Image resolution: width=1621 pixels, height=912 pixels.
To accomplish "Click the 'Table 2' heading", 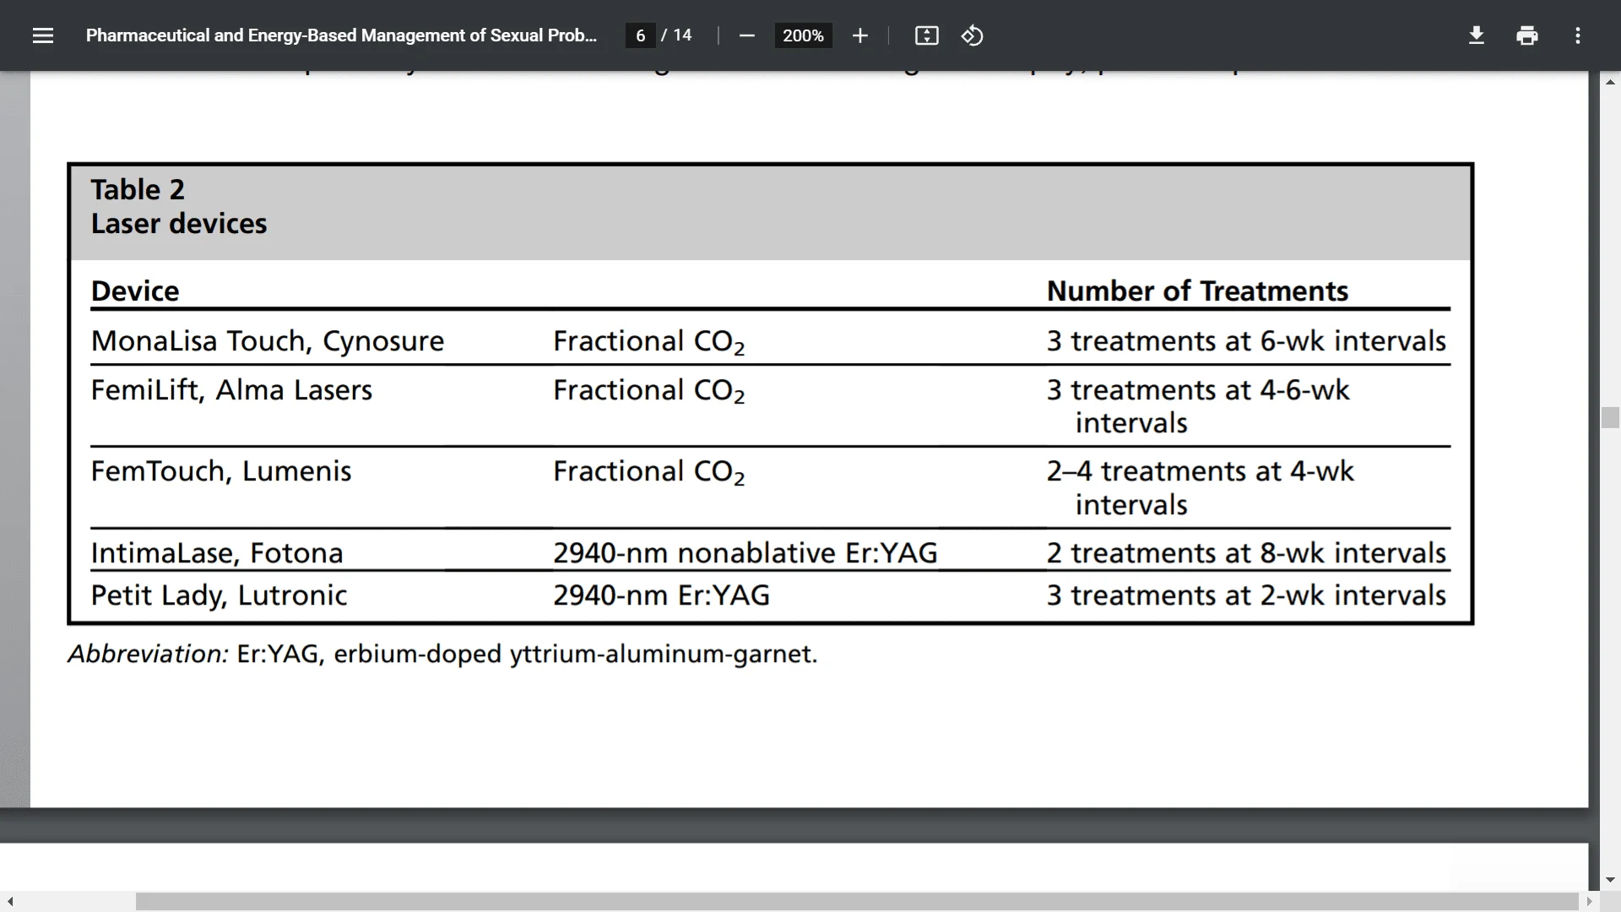I will coord(138,189).
